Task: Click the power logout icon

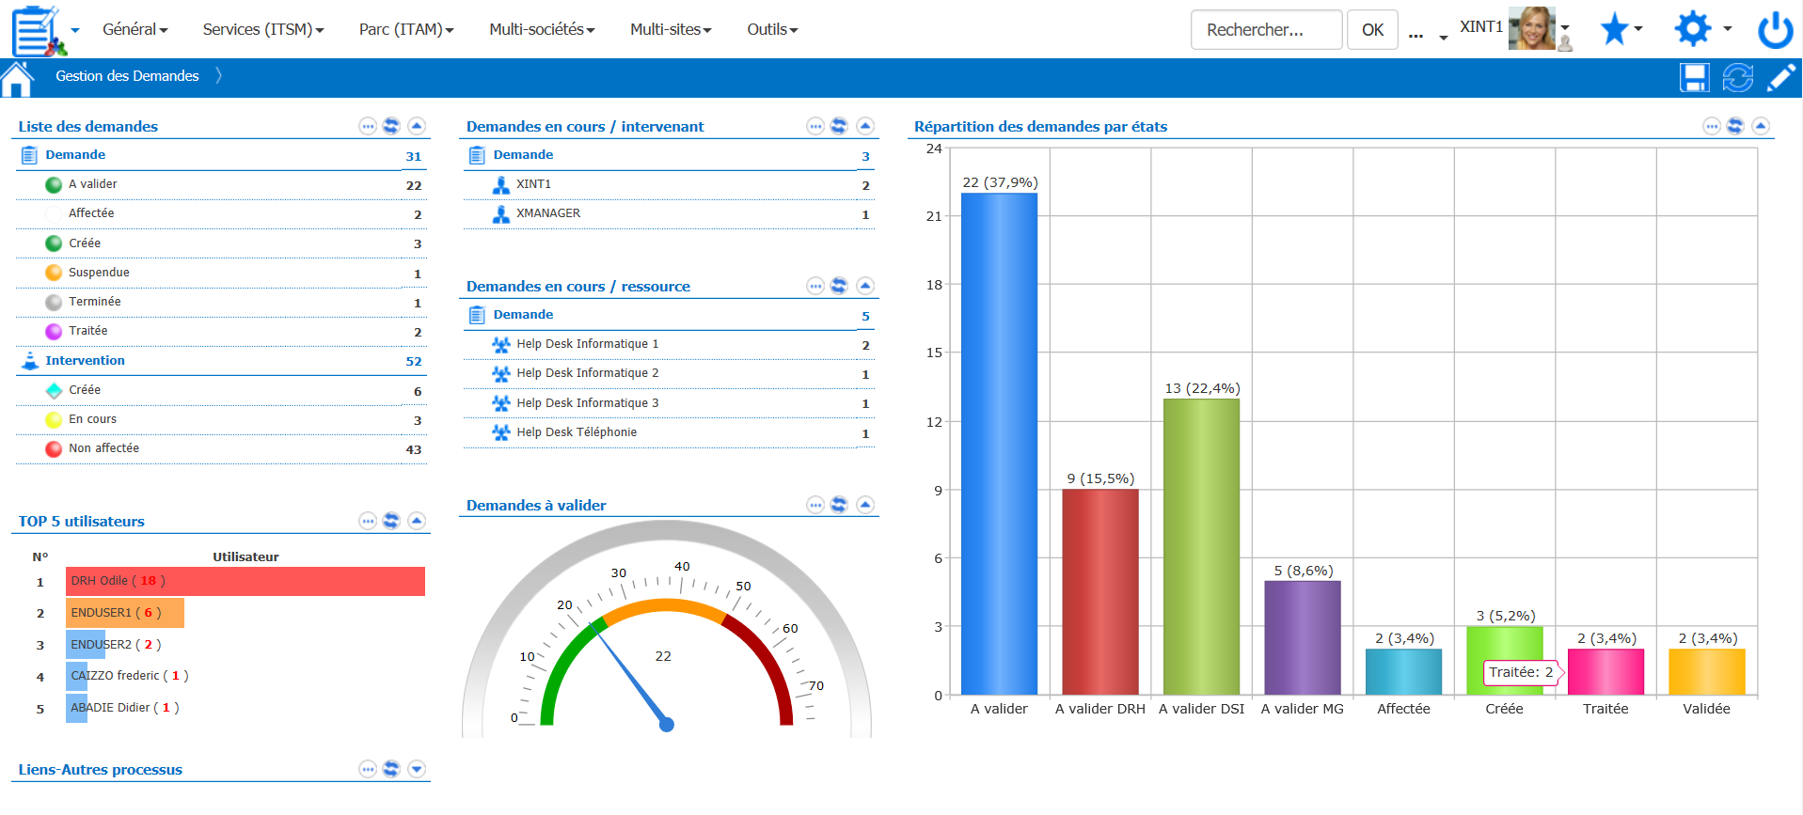Action: click(1775, 30)
